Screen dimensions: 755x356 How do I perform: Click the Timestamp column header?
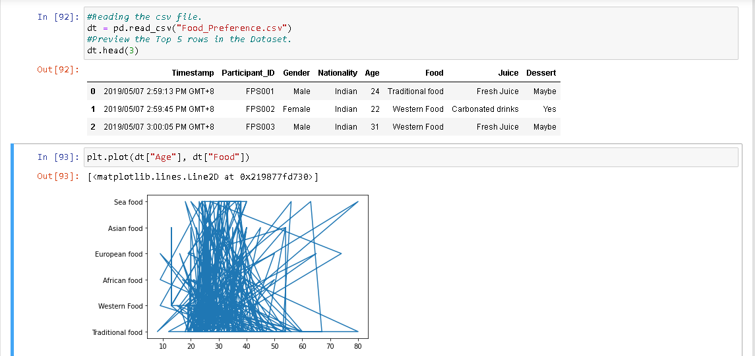[193, 73]
